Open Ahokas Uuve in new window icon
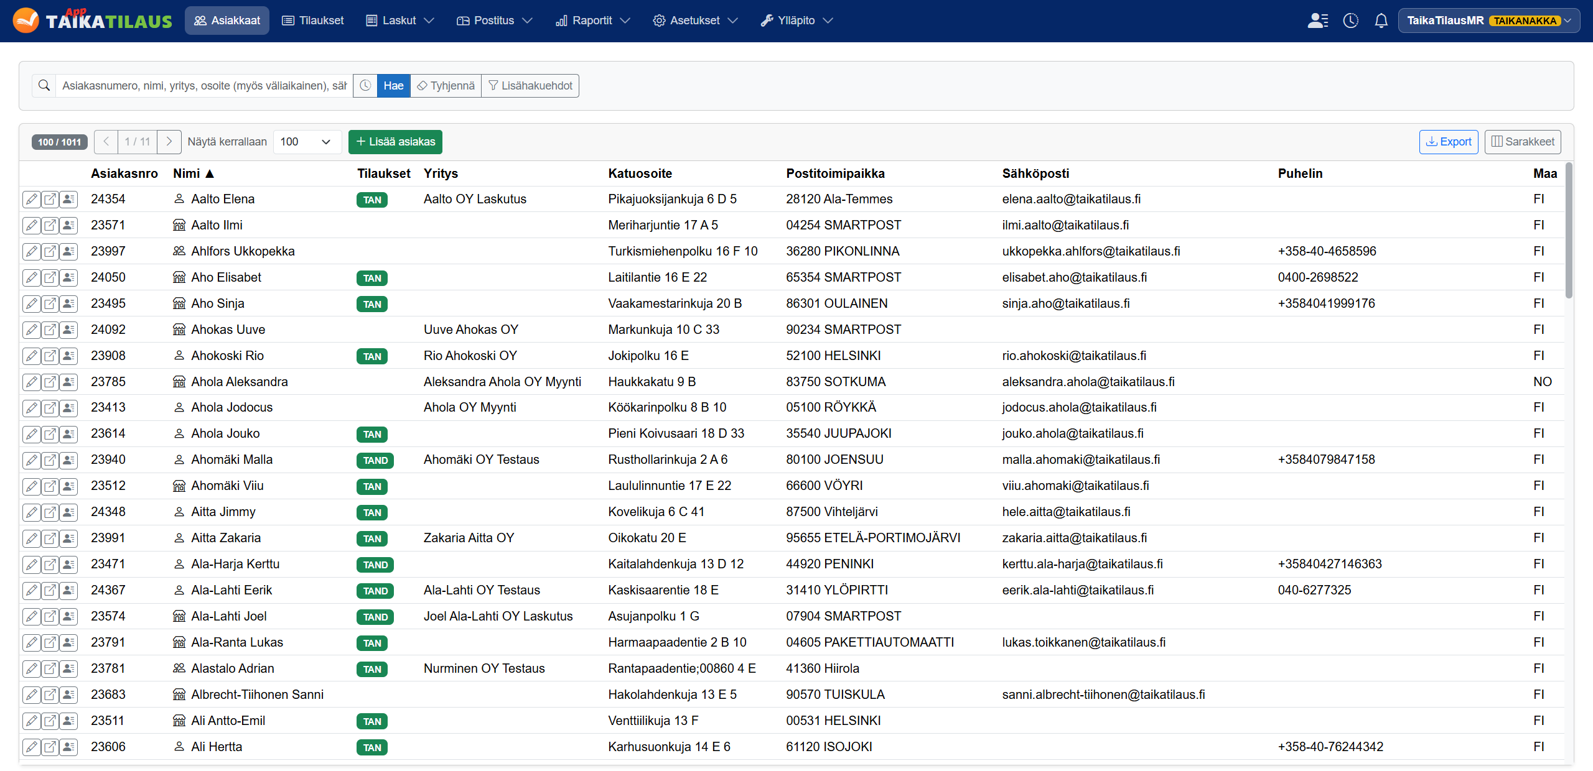The height and width of the screenshot is (771, 1593). tap(50, 330)
